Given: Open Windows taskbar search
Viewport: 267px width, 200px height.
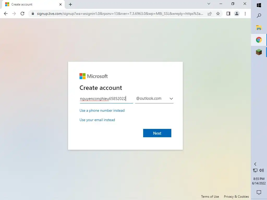Looking at the screenshot, I should (259, 16).
